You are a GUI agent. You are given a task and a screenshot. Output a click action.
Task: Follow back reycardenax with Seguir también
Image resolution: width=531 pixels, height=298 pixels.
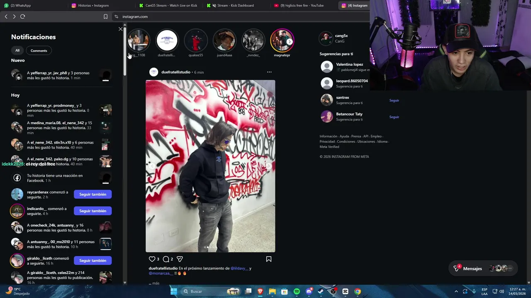pyautogui.click(x=93, y=194)
